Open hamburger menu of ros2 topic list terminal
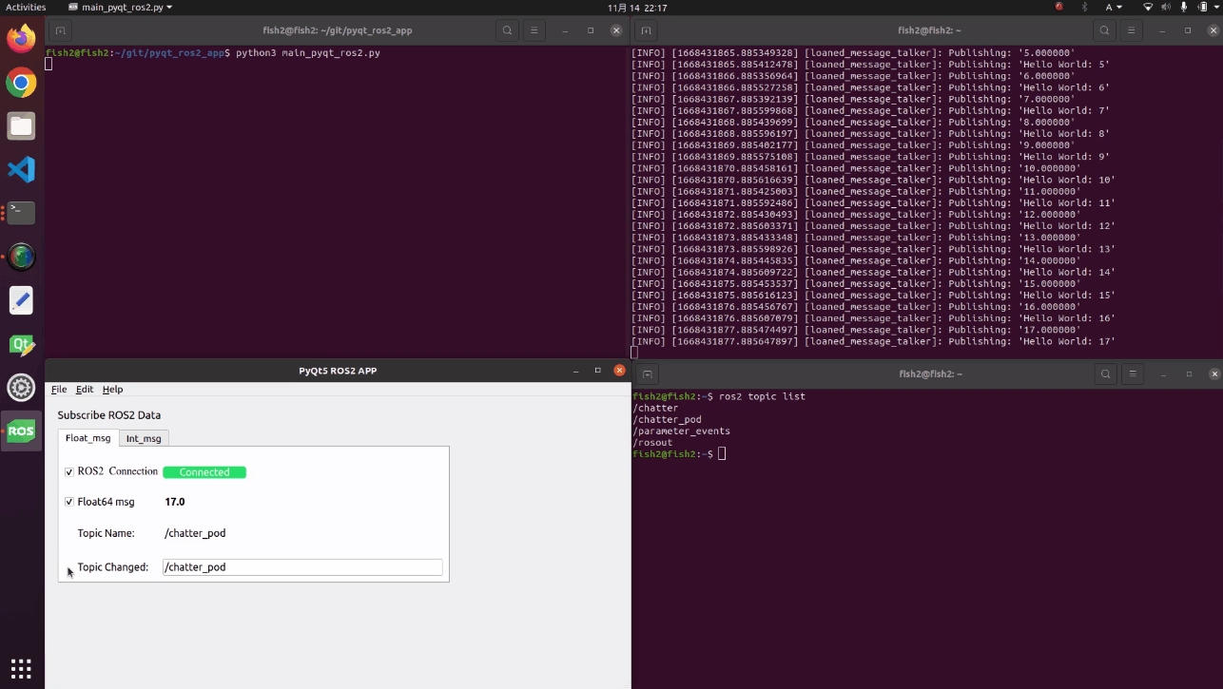1223x689 pixels. coord(1135,374)
